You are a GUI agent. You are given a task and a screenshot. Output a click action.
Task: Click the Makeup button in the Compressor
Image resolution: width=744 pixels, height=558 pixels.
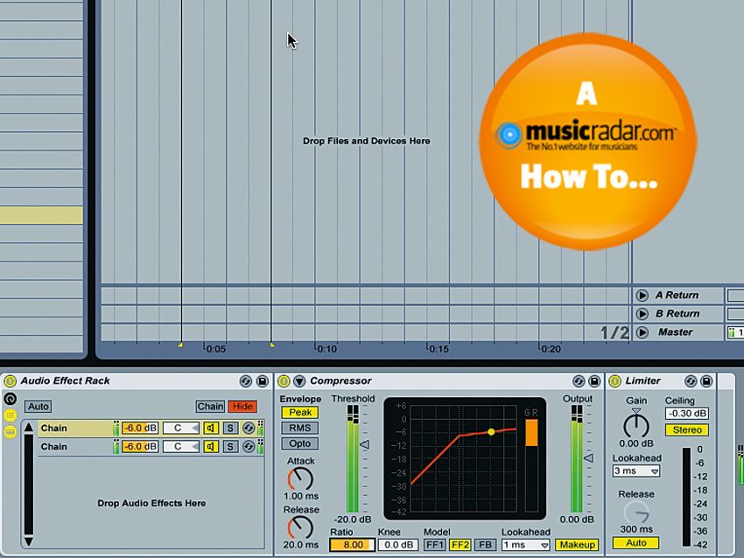578,543
